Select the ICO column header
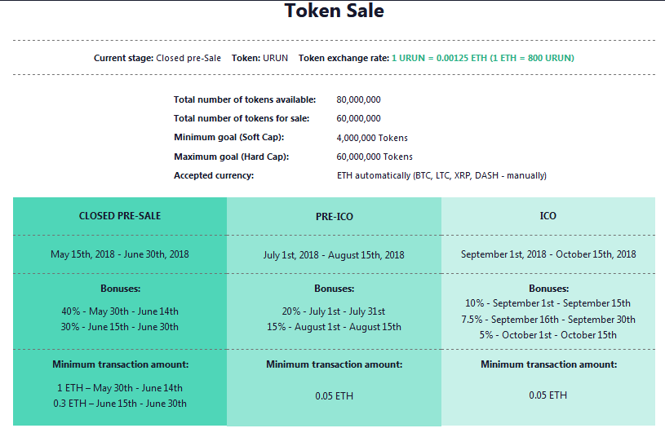The width and height of the screenshot is (665, 437). point(548,216)
